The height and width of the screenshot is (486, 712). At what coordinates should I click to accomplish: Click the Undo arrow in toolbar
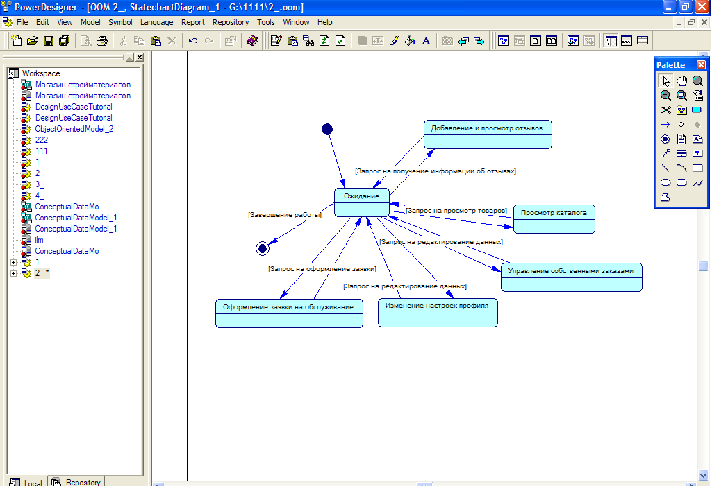tap(193, 41)
